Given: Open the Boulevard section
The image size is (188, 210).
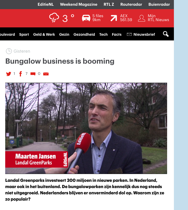Looking at the screenshot, I should [8, 34].
